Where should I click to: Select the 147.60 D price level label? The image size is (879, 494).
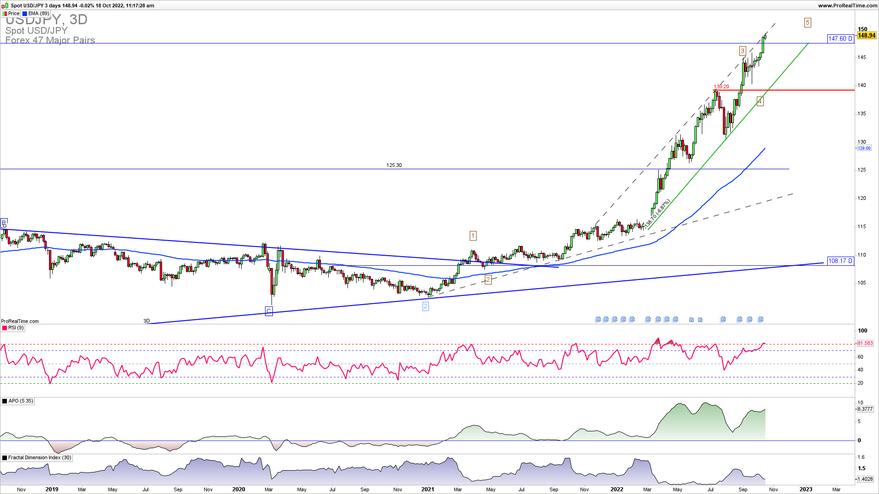(x=841, y=39)
